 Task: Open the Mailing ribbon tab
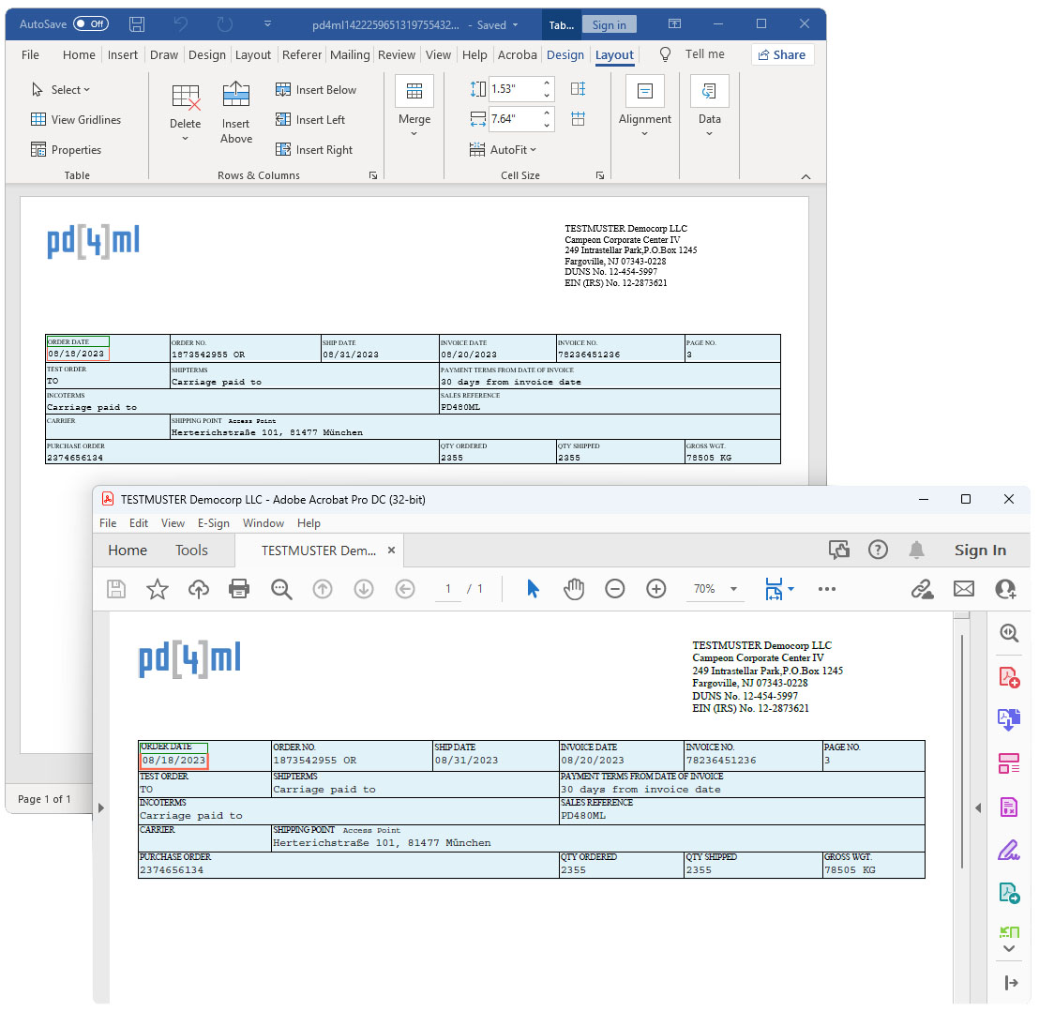coord(350,55)
